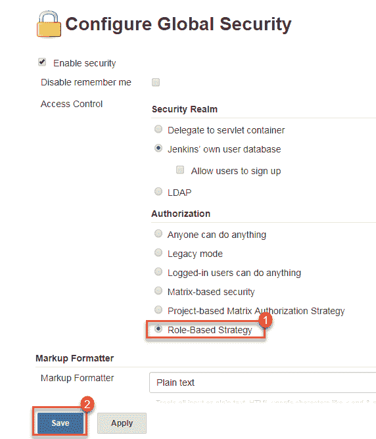
Task: Enable Allow users to sign up
Action: click(x=180, y=170)
